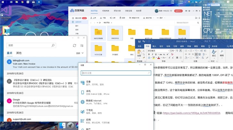Screen dimensions: 233x130
Task: Toggle superscript (x²) in Word
Action: click(x=167, y=54)
